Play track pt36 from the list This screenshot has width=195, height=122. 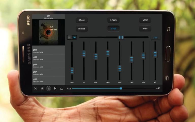point(48,66)
